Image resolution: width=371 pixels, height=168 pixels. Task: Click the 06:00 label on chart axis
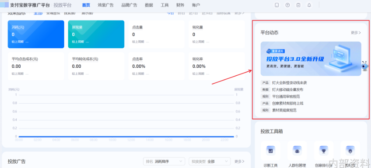(75, 140)
